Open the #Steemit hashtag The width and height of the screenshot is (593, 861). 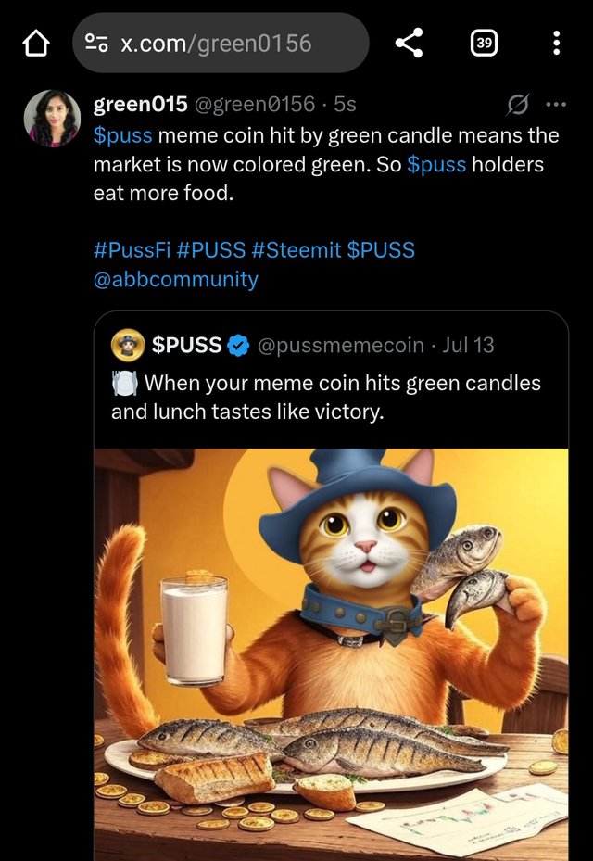pos(296,250)
